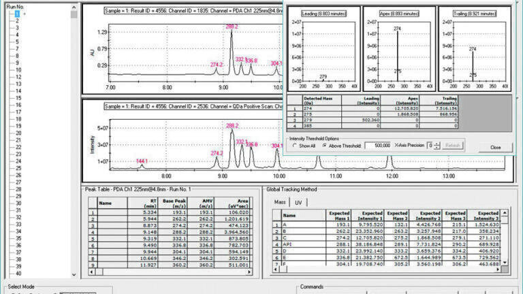The height and width of the screenshot is (294, 523).
Task: Switch to the UV tab
Action: point(298,202)
